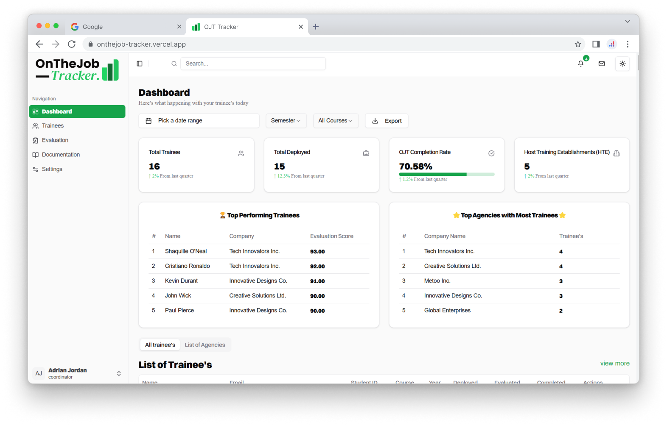
Task: Click the notifications bell icon
Action: click(x=580, y=64)
